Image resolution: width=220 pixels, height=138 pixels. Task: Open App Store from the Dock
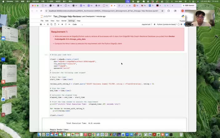click(x=131, y=135)
